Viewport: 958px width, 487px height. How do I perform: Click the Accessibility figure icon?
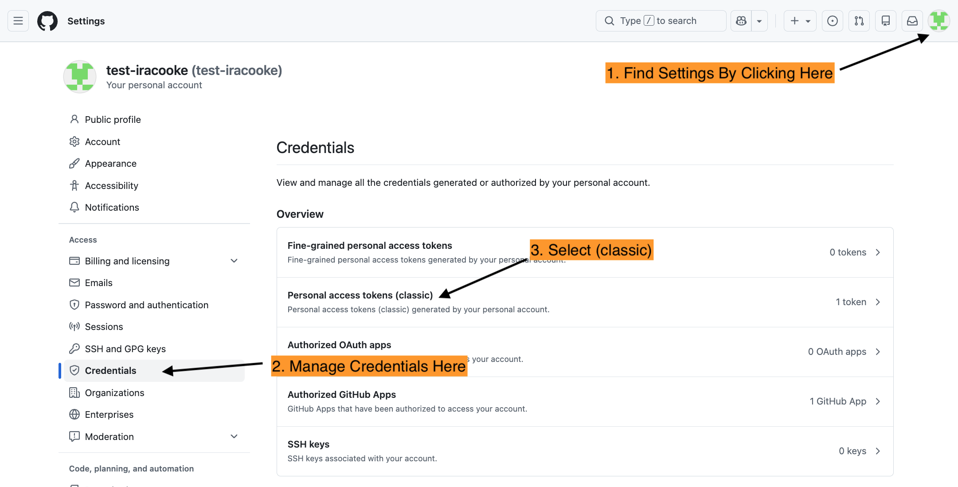[x=74, y=185]
